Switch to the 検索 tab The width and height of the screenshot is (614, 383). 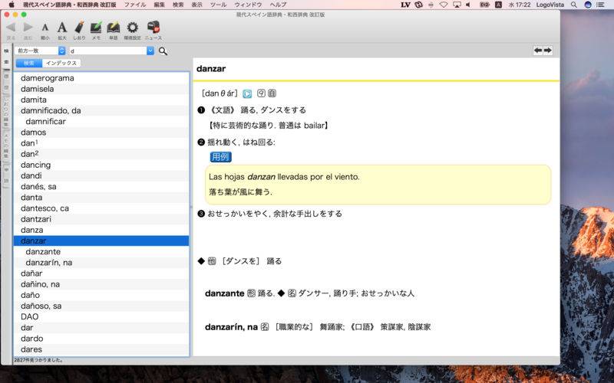29,63
